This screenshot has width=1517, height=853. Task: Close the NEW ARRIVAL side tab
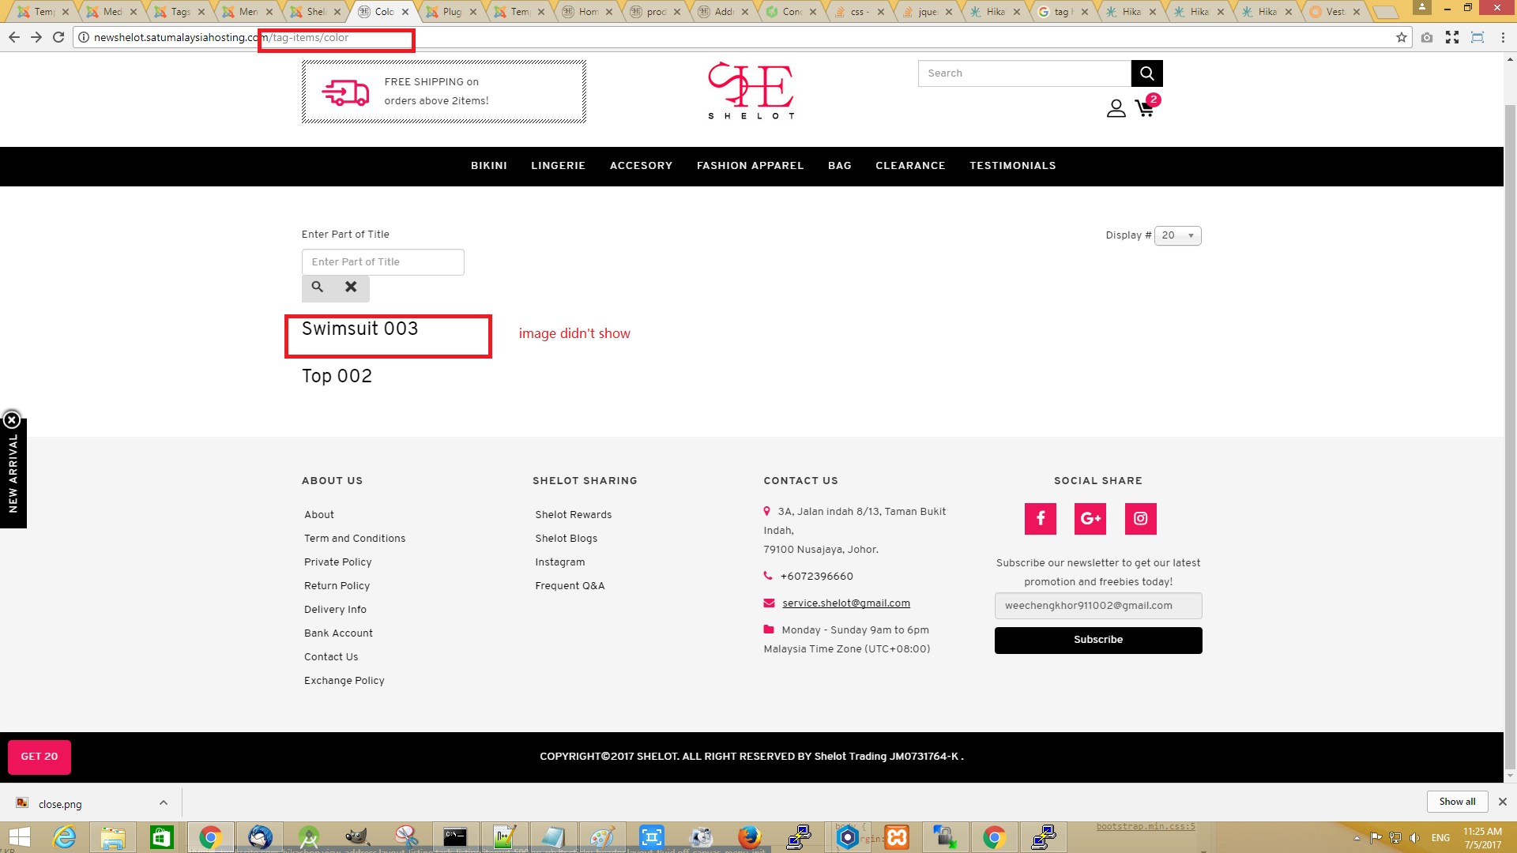click(12, 420)
